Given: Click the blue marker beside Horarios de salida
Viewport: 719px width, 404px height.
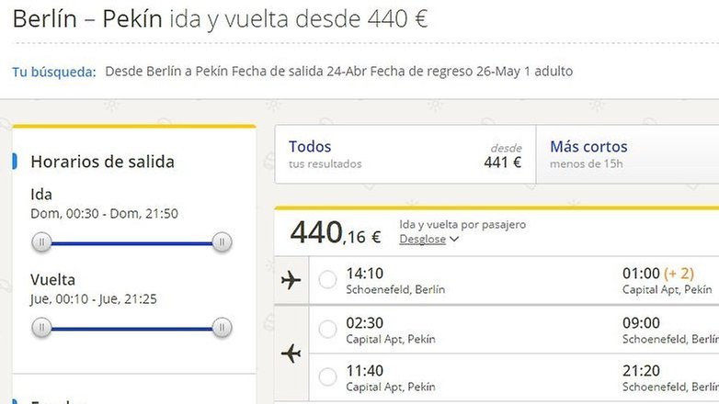Looking at the screenshot, I should (x=15, y=162).
